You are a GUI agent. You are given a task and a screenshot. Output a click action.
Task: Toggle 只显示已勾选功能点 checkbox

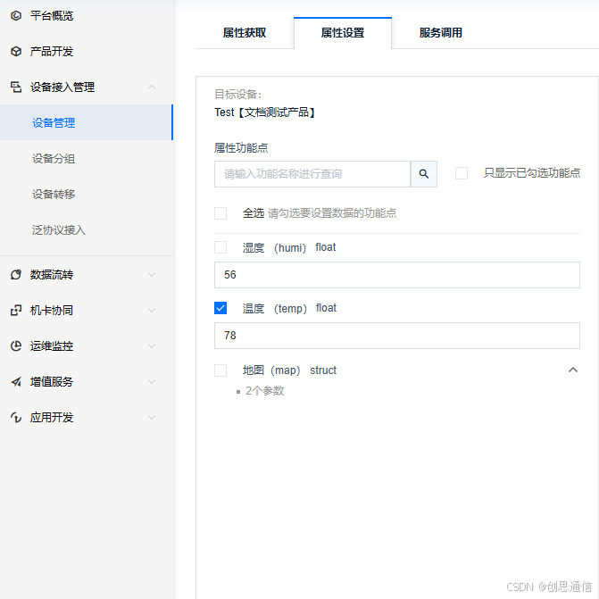tap(462, 173)
